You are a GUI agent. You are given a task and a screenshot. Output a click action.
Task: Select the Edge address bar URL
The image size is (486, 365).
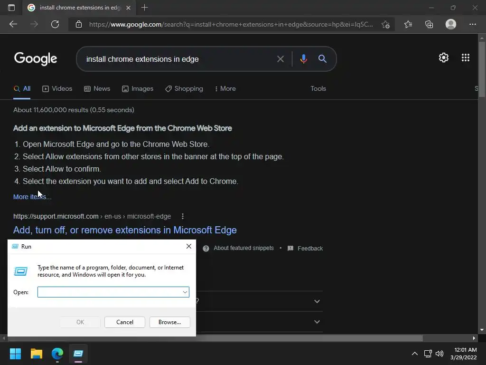point(231,24)
